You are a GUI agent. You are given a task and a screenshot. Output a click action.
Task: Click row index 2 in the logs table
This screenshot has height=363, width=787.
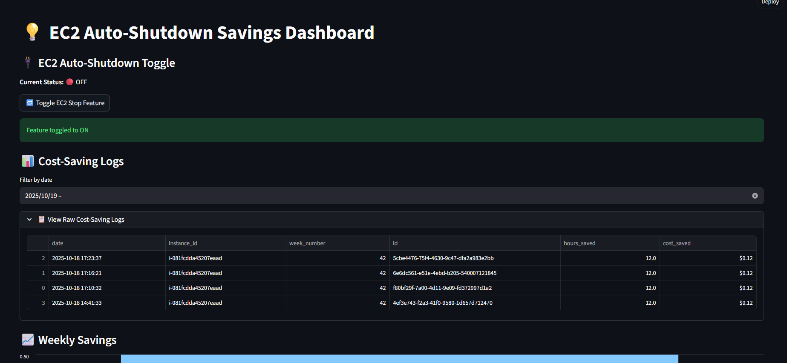38,258
